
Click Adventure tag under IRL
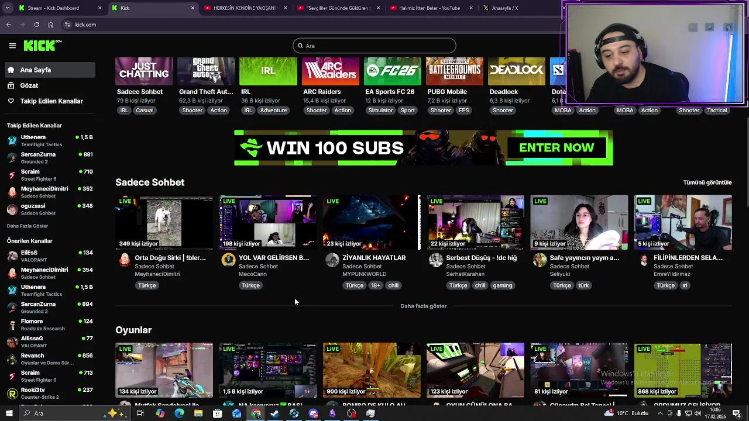click(273, 110)
